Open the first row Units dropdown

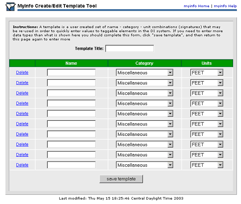pyautogui.click(x=207, y=72)
